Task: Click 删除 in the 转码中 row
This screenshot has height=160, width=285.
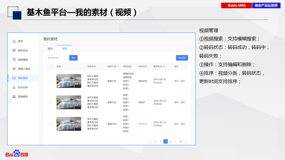Action: (183, 102)
